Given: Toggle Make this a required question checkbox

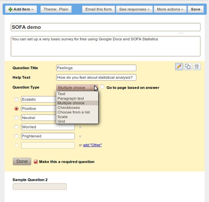Looking at the screenshot, I should click(x=36, y=162).
